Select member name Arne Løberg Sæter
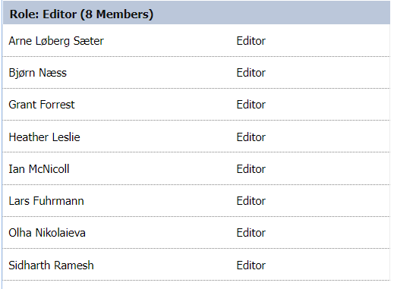This screenshot has height=289, width=394. (x=56, y=41)
